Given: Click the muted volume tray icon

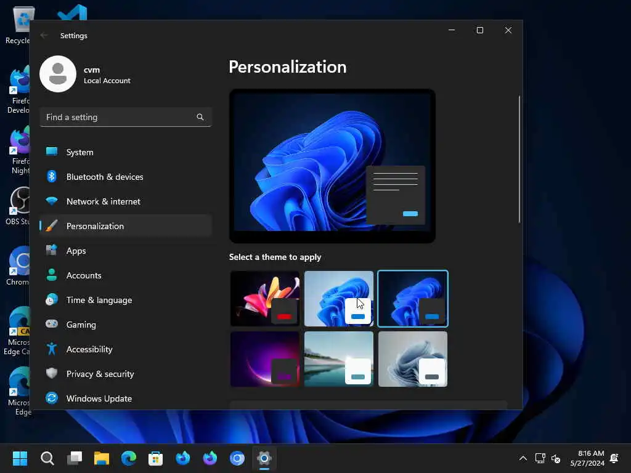Looking at the screenshot, I should 556,458.
